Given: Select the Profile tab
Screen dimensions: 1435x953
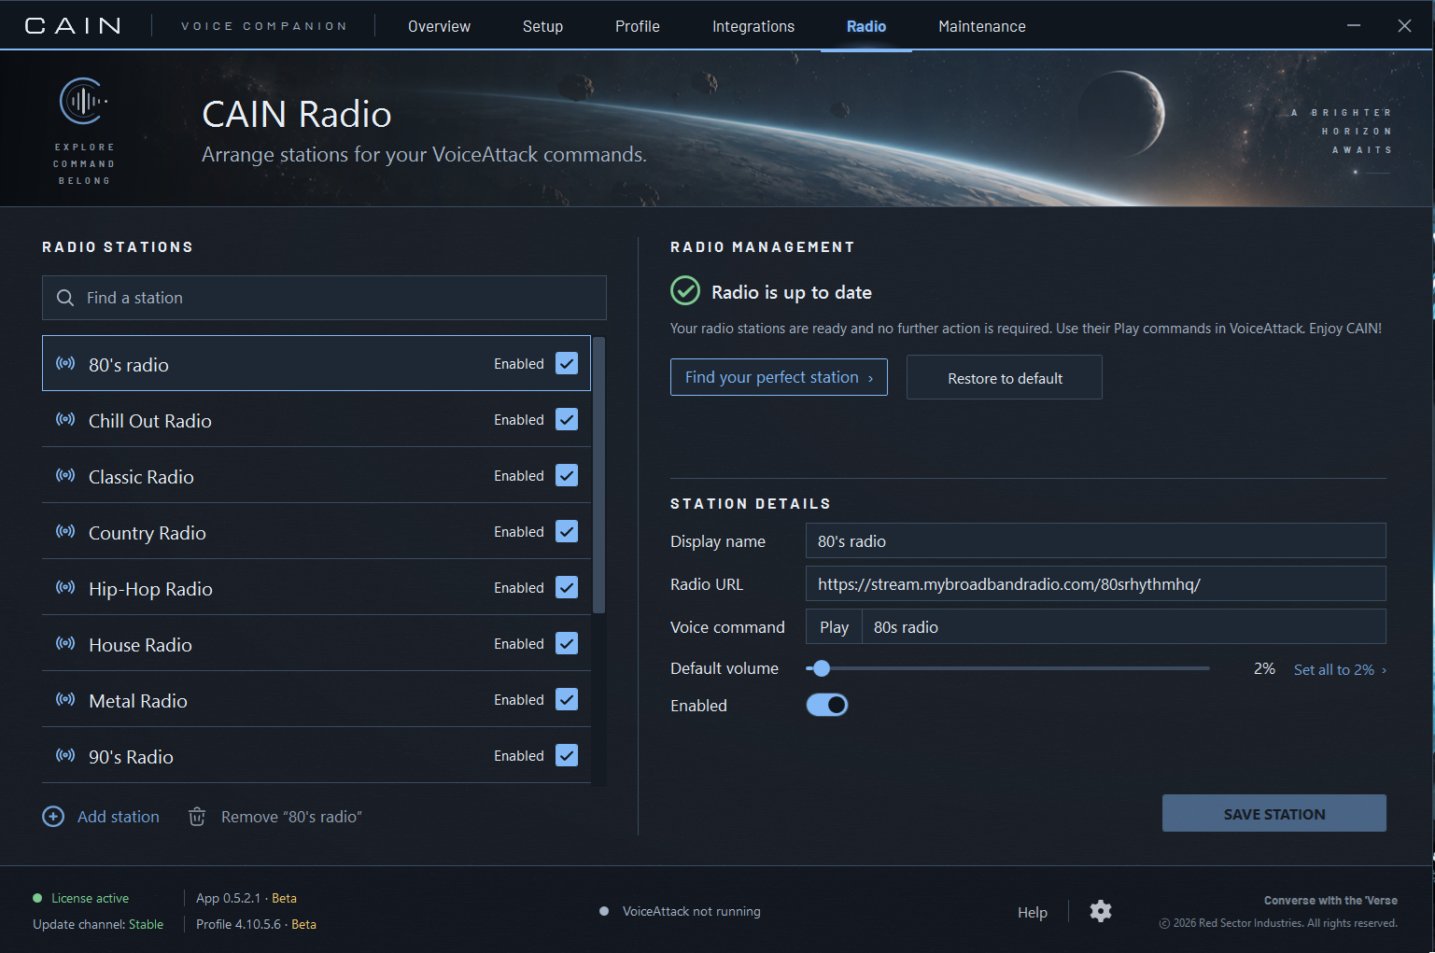Looking at the screenshot, I should pos(638,26).
